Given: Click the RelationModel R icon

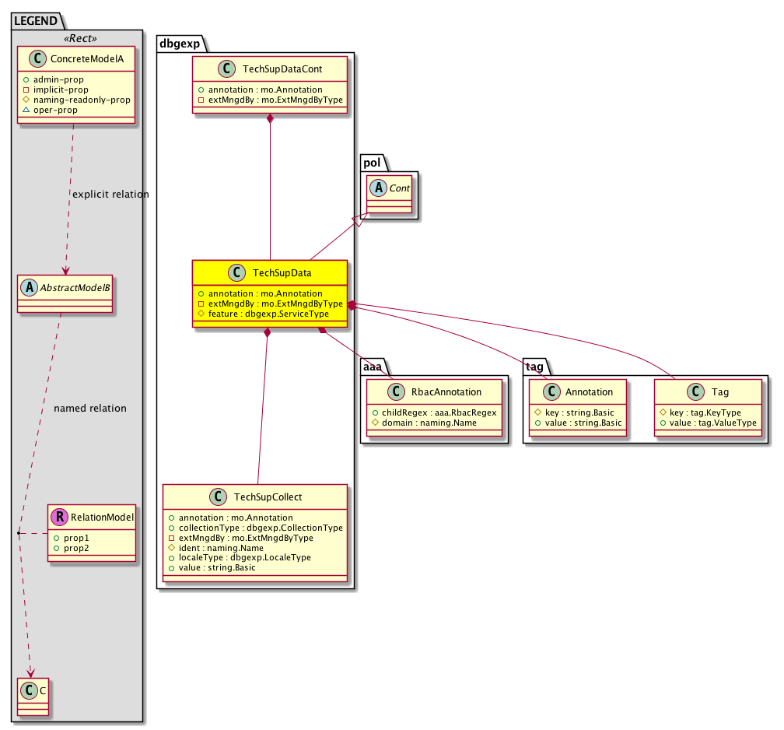Looking at the screenshot, I should click(59, 515).
